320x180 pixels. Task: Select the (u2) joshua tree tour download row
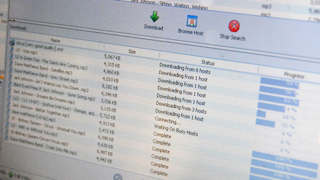point(55,106)
